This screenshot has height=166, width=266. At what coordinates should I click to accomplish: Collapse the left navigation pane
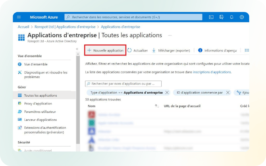coord(77,49)
